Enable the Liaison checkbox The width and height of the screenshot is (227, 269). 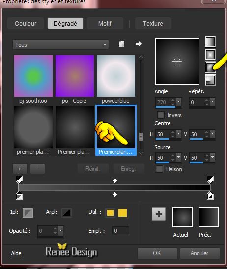[160, 169]
